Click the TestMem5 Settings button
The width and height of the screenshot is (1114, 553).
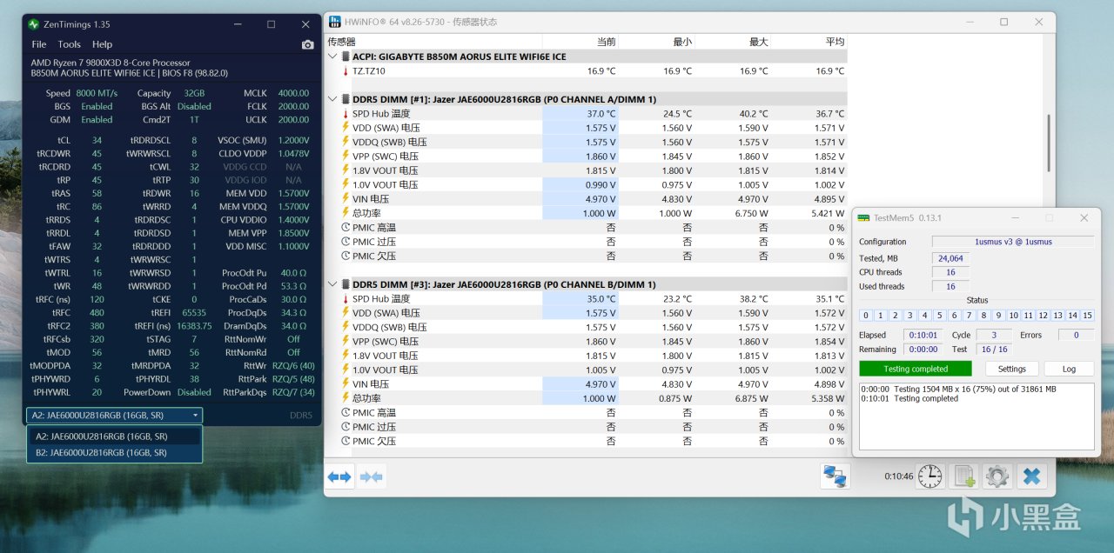point(1011,369)
